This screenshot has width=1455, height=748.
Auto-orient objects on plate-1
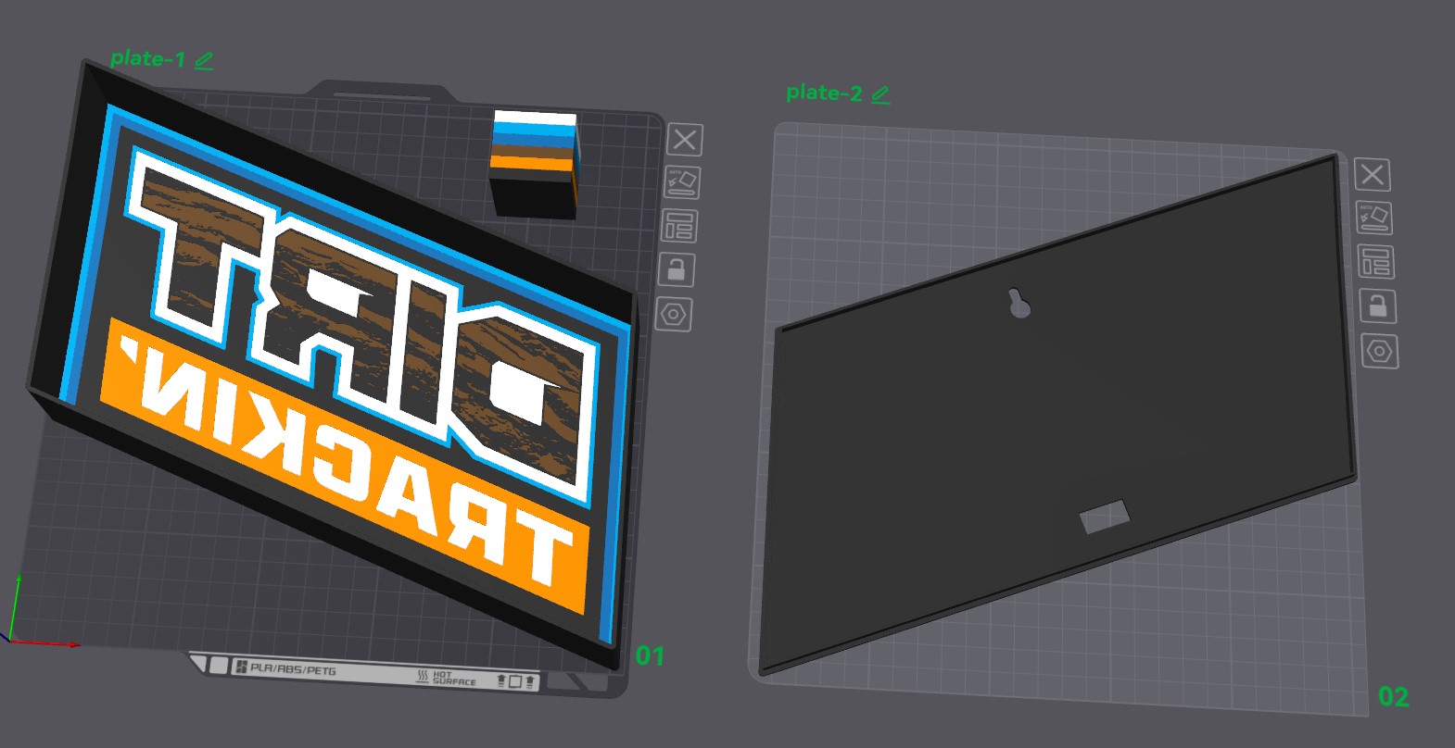point(682,182)
